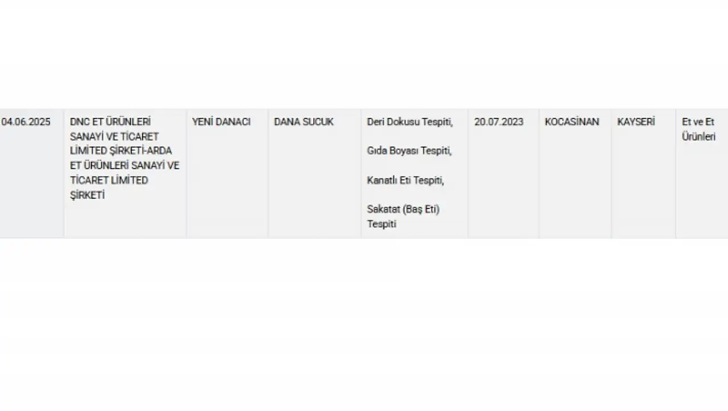Screen dimensions: 728x411
Task: Click the SANAYİ VE TİCARET second line
Action: click(x=114, y=136)
